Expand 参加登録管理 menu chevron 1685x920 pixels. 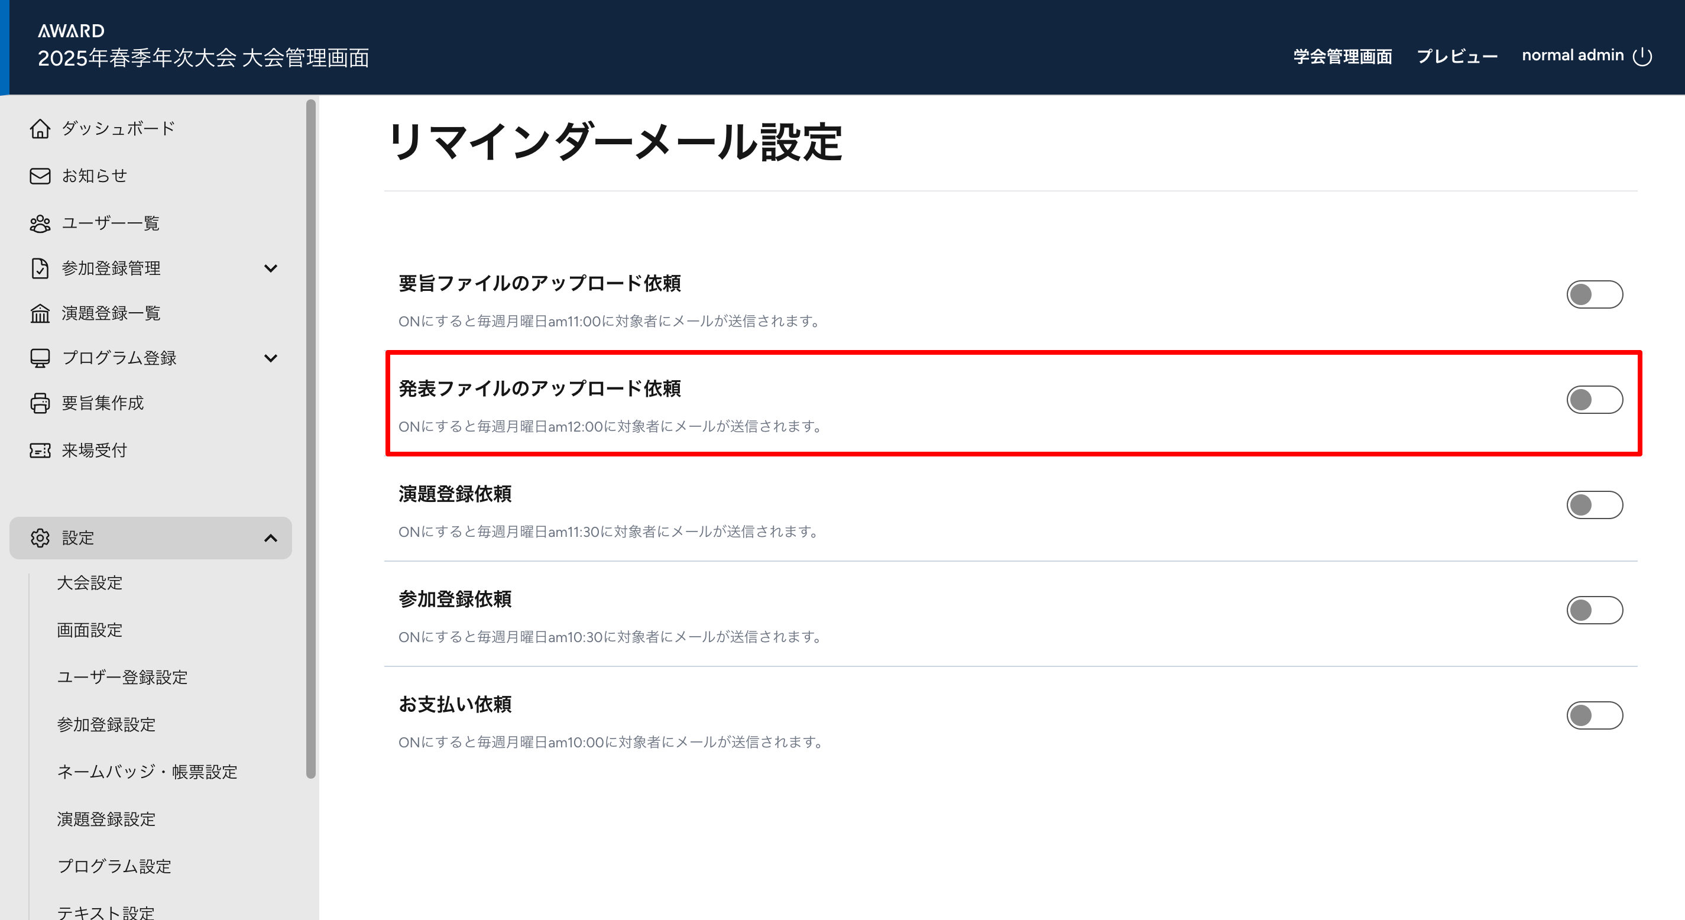(270, 268)
